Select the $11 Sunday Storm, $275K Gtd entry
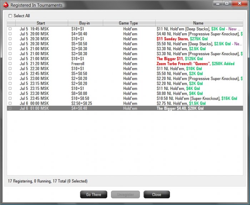250x205 pixels. [182, 39]
